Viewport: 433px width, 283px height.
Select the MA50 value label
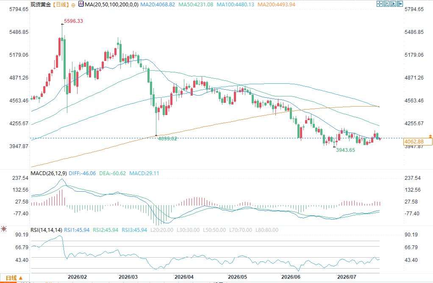(x=196, y=4)
